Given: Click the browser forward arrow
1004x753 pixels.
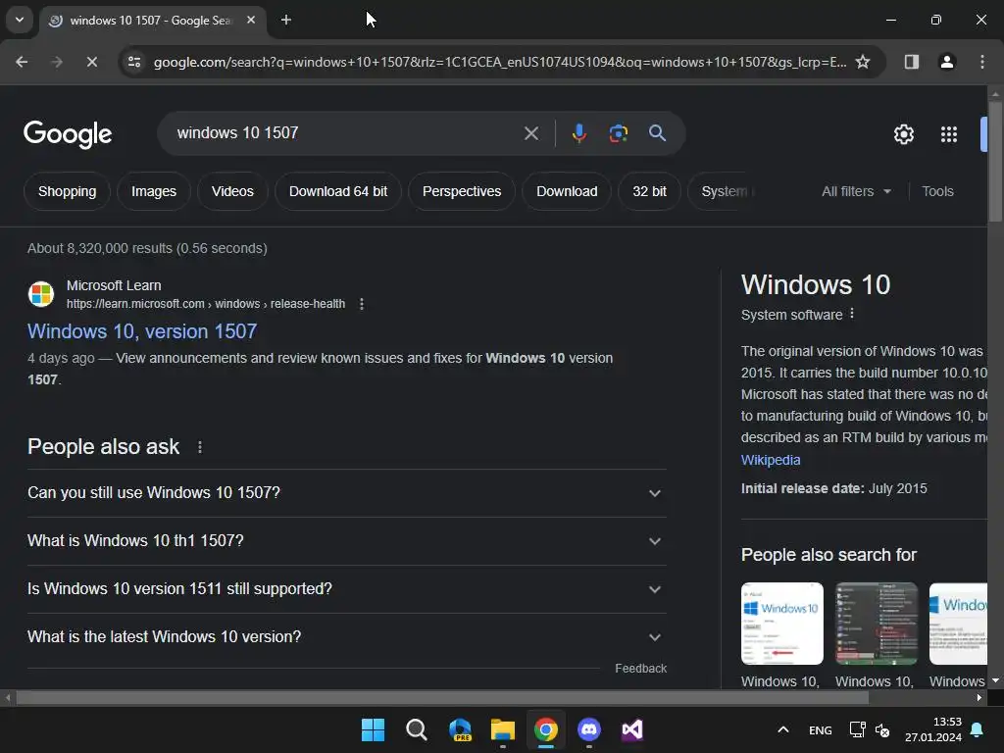Looking at the screenshot, I should (56, 62).
